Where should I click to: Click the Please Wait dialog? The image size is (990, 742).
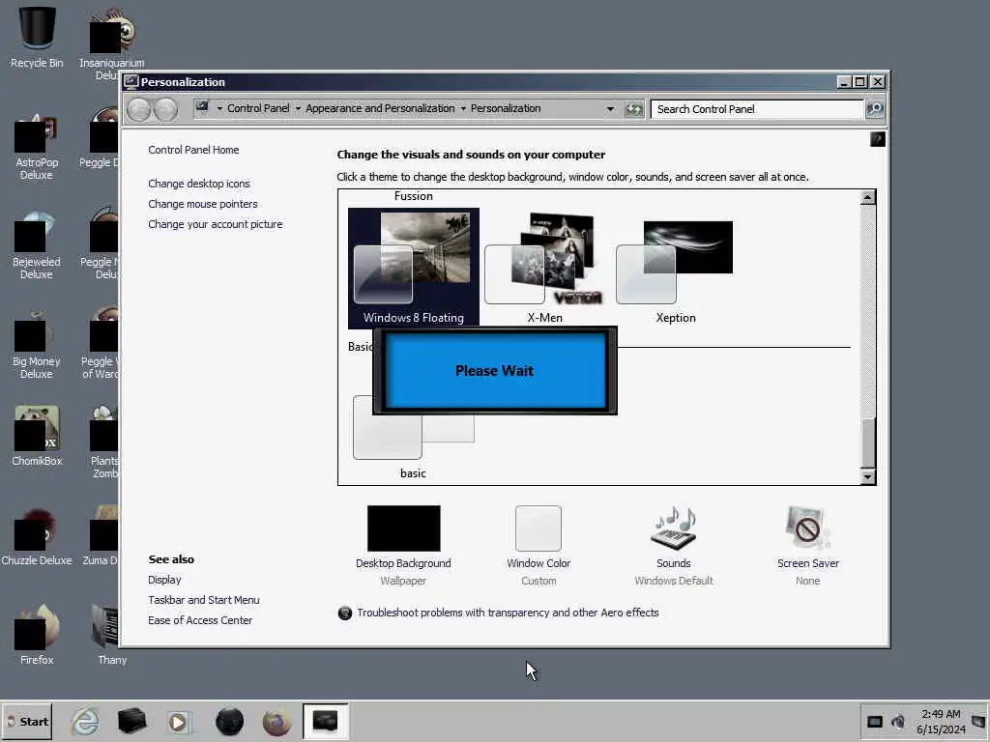pos(494,370)
